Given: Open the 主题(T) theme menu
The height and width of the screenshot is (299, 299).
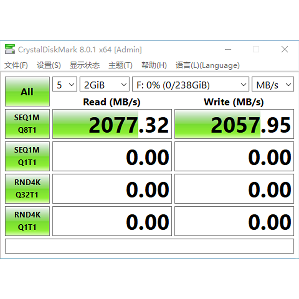Looking at the screenshot, I should (120, 65).
